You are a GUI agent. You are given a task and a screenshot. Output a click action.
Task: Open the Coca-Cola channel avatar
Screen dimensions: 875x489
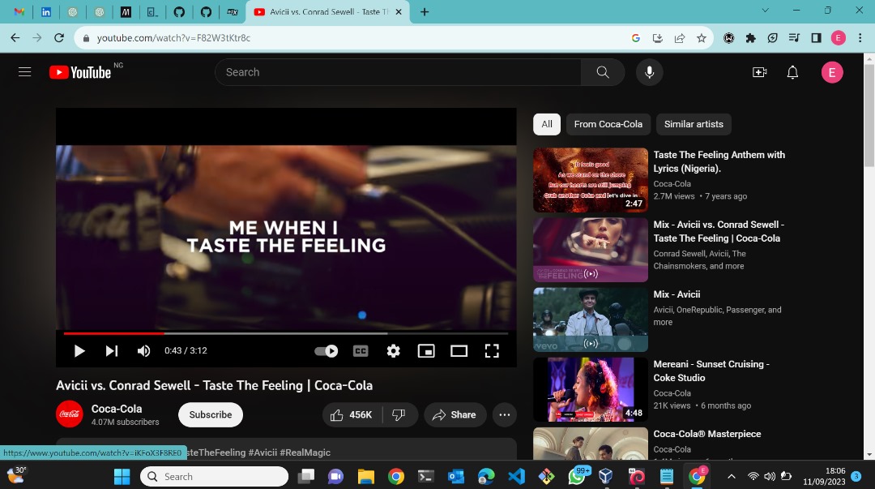(x=69, y=414)
